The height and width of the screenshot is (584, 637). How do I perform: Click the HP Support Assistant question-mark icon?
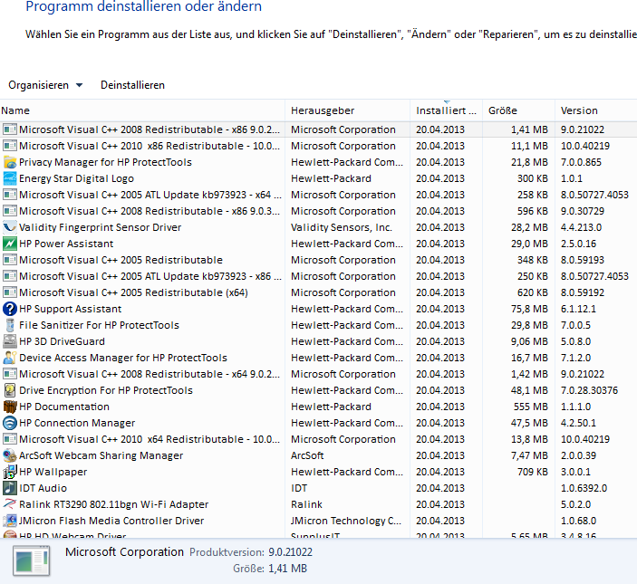pos(10,309)
